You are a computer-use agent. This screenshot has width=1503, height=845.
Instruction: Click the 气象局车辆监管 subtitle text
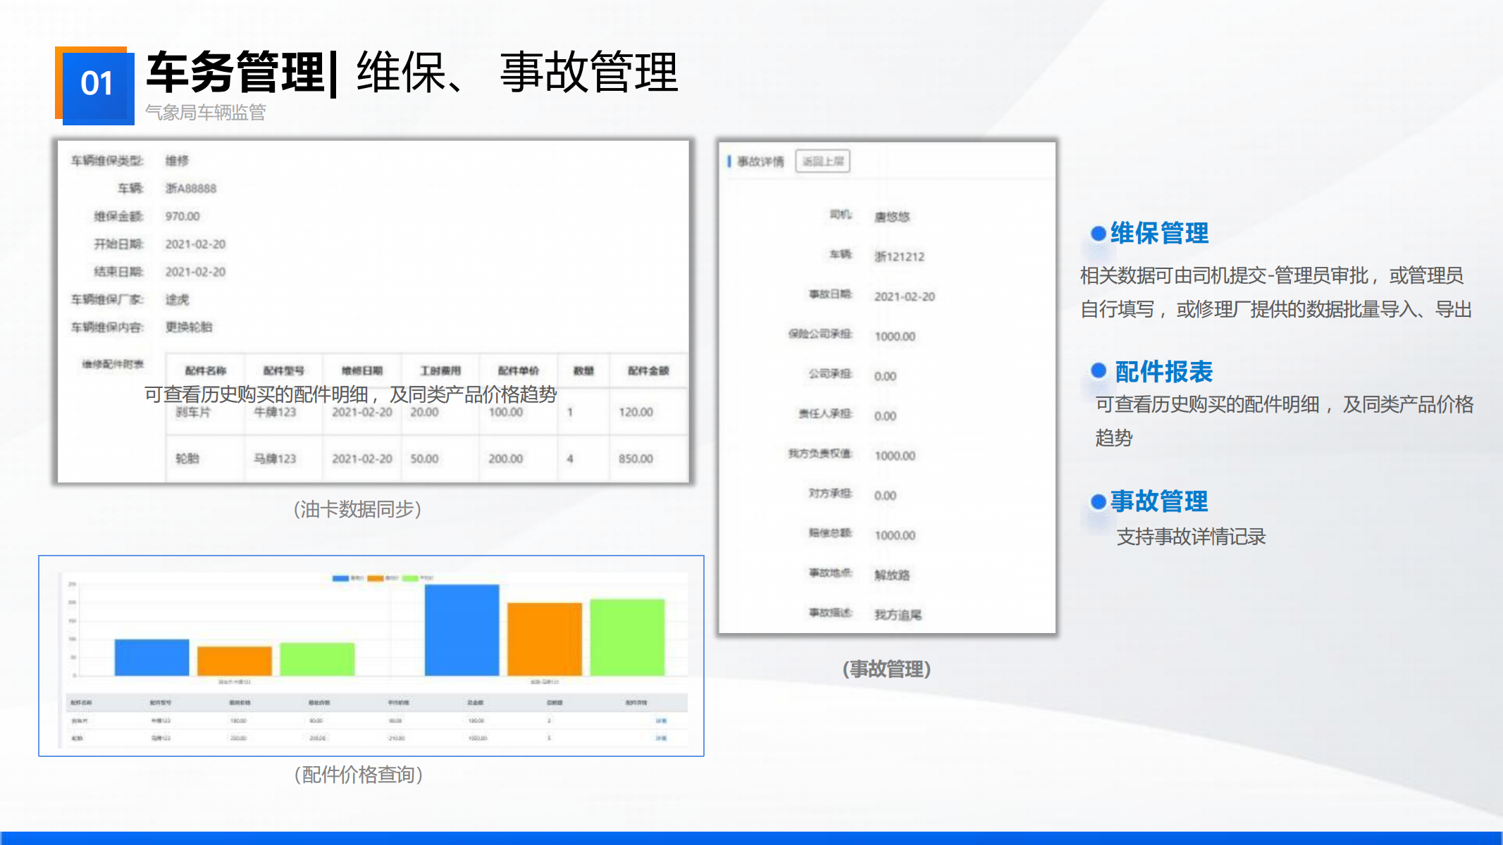click(x=205, y=113)
